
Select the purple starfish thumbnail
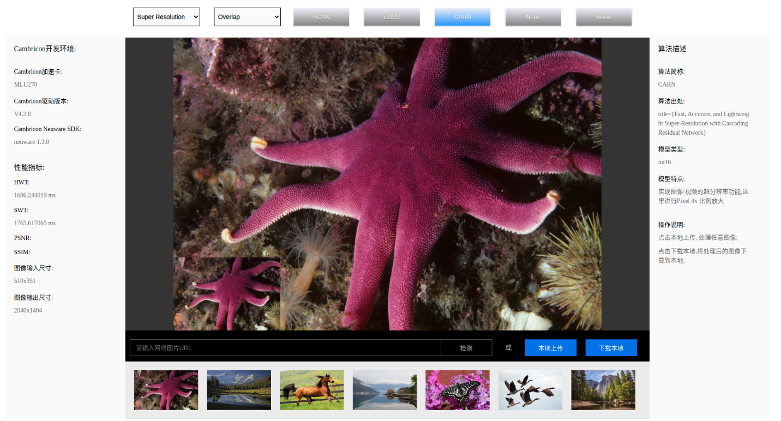coord(166,390)
